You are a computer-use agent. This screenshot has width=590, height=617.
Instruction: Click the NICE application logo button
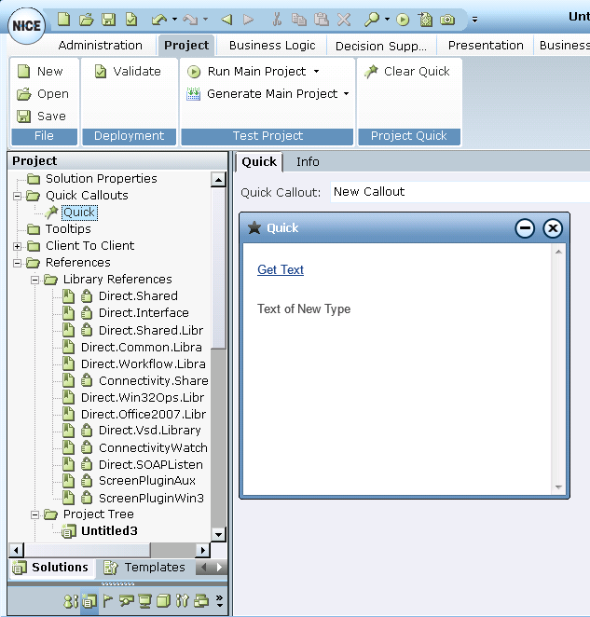pyautogui.click(x=26, y=25)
